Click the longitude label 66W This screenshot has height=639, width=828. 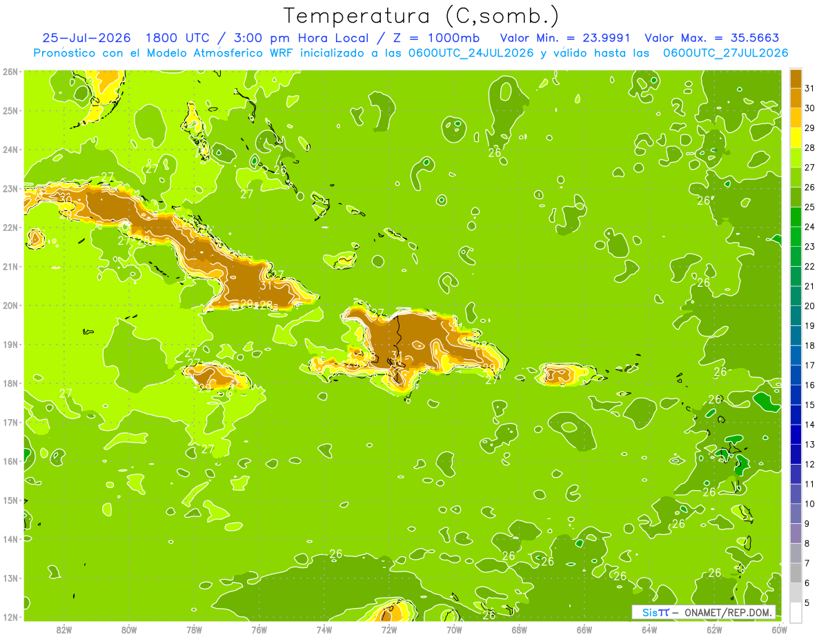[x=584, y=629]
